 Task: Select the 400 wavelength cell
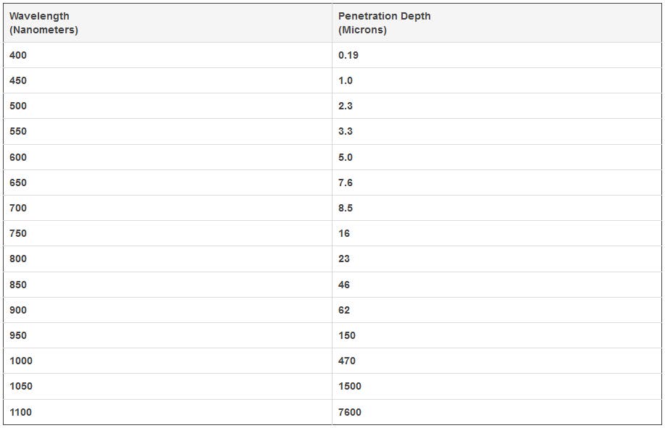click(18, 55)
